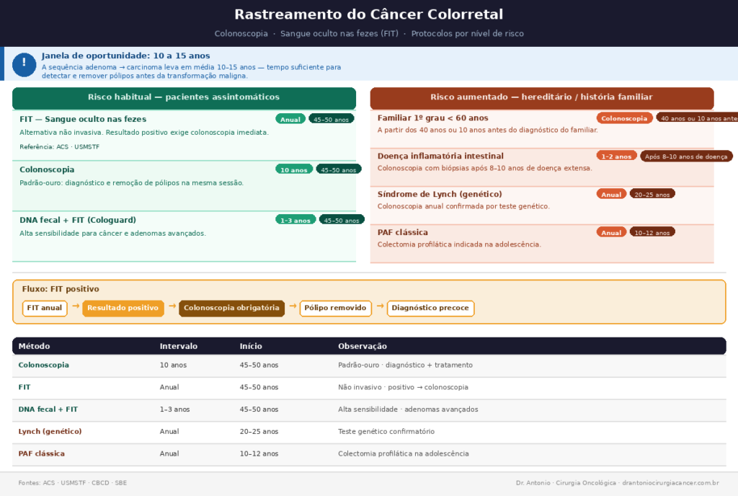The height and width of the screenshot is (496, 738).
Task: Click the '1–3 anos' table cell
Action: point(174,409)
